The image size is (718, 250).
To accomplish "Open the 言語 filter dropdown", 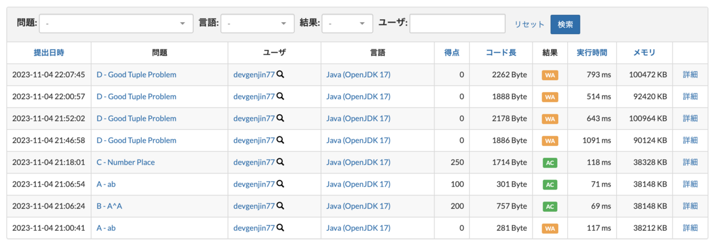I will point(257,23).
